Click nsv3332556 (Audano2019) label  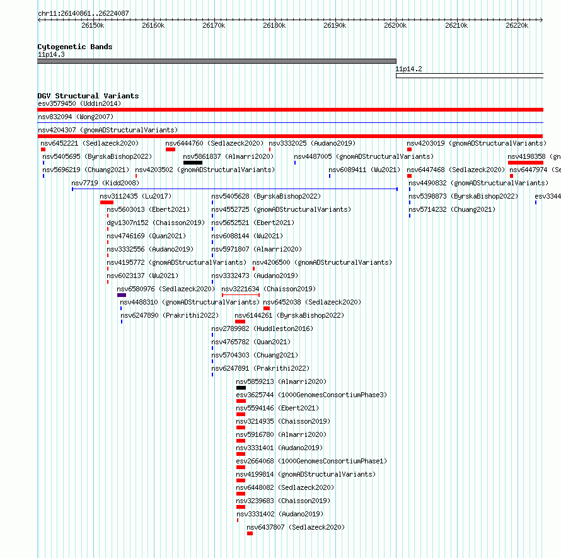pos(150,249)
